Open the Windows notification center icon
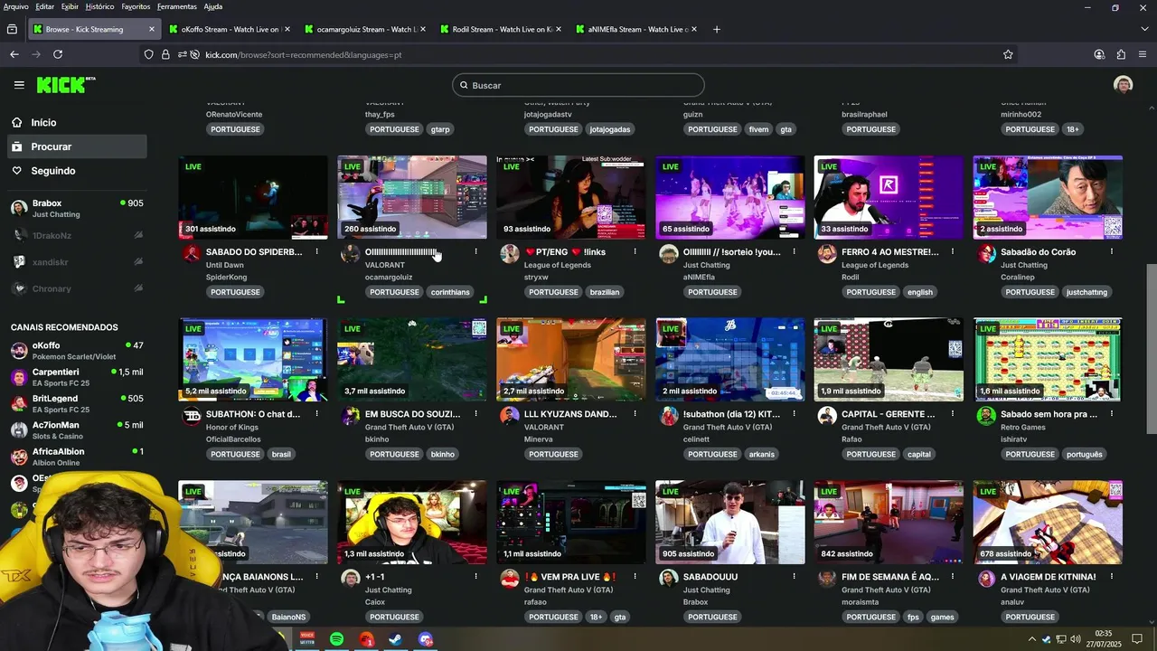Viewport: 1157px width, 651px height. click(x=1137, y=639)
